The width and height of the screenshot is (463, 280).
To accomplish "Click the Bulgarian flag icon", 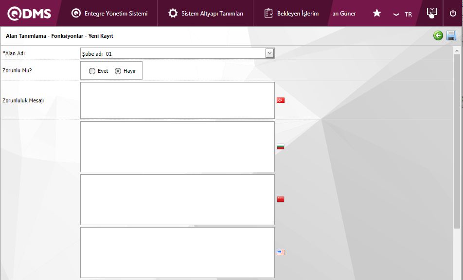I will (x=281, y=146).
